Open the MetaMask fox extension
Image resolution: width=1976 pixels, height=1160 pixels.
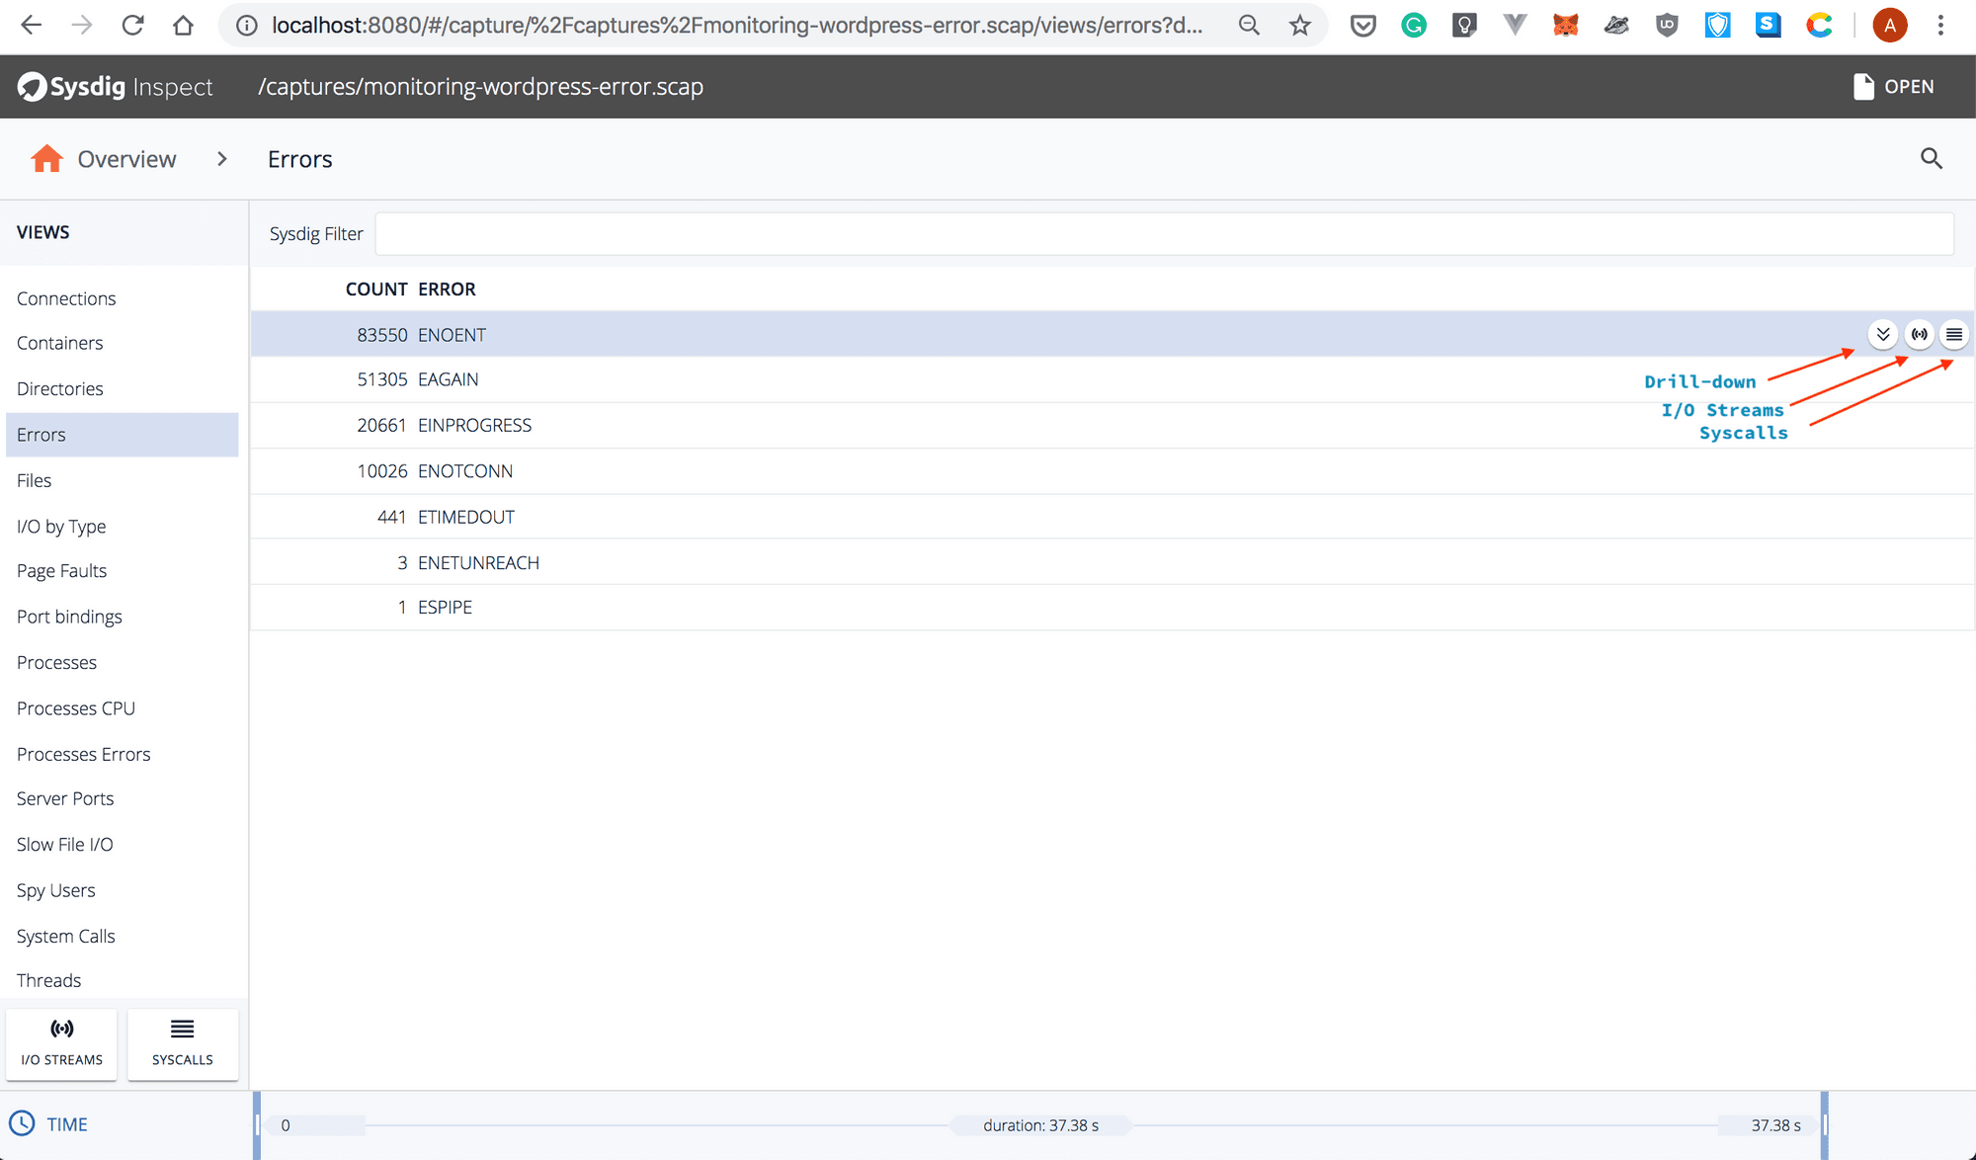click(1565, 26)
